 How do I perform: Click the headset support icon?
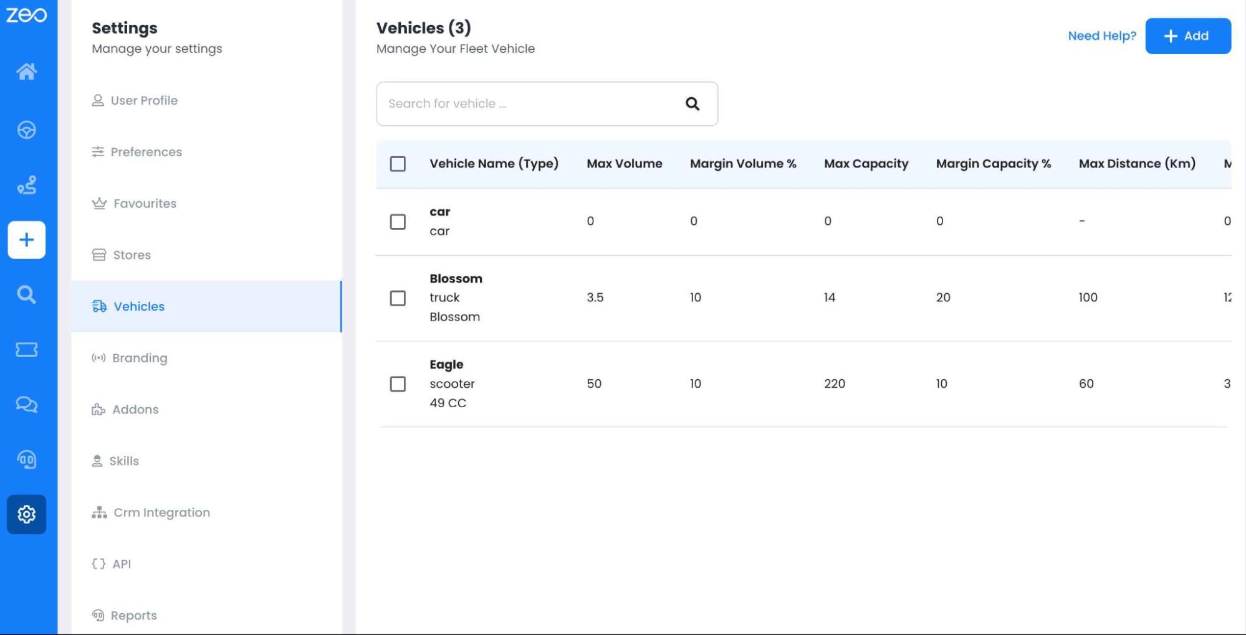pos(26,459)
